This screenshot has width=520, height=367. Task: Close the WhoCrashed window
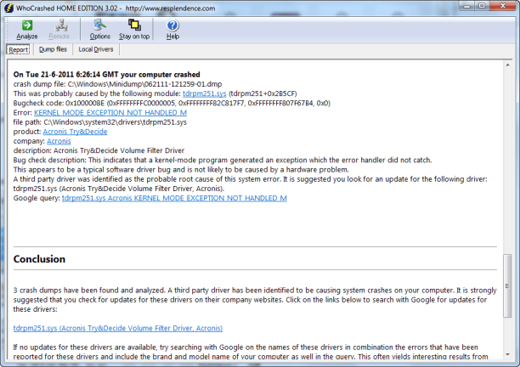click(x=503, y=6)
